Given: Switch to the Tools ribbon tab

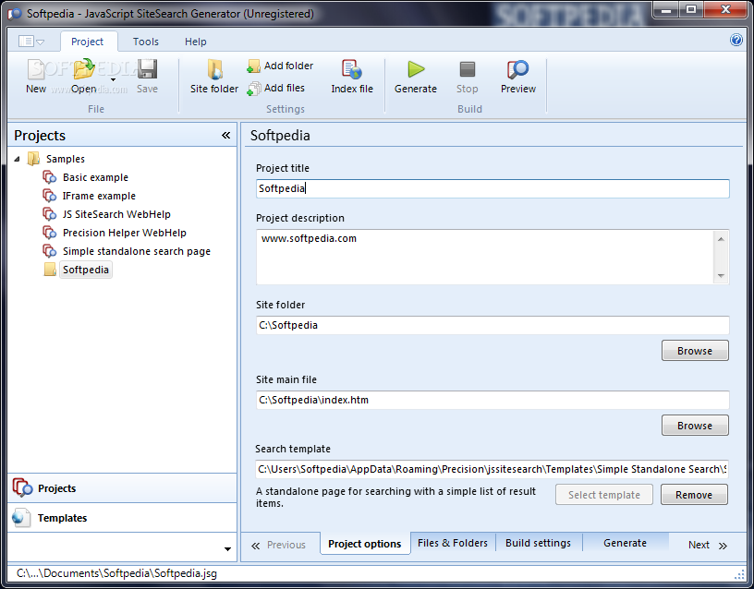Looking at the screenshot, I should (x=146, y=42).
